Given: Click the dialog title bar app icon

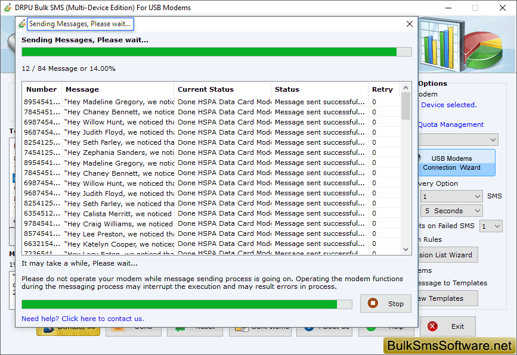Looking at the screenshot, I should (21, 24).
